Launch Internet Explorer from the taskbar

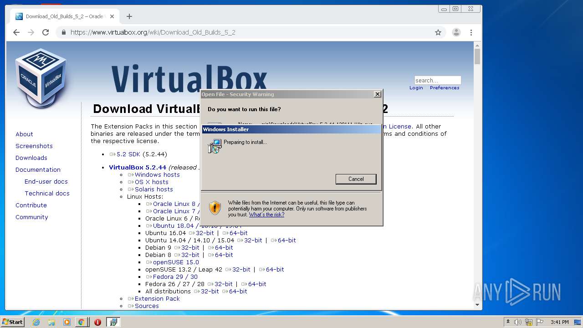tap(36, 322)
